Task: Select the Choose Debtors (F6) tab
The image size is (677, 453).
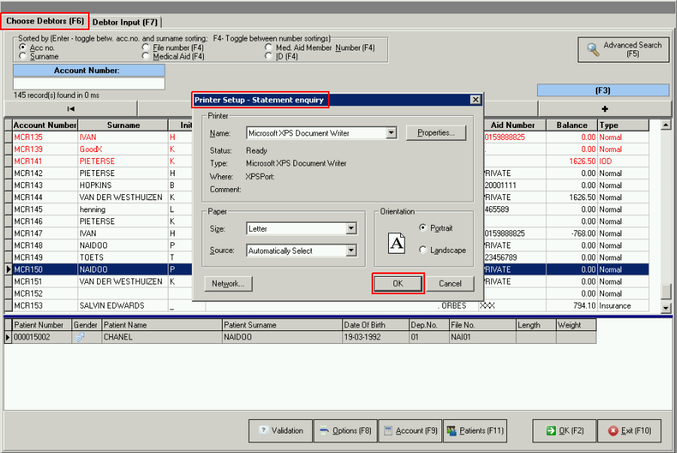Action: coord(45,21)
